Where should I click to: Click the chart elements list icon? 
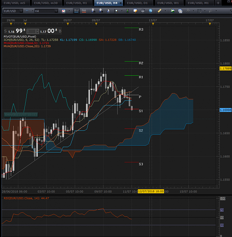pos(199,11)
